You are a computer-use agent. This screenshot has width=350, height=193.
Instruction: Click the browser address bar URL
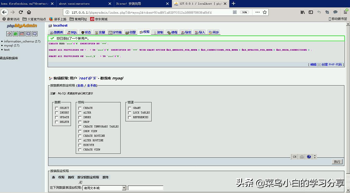pyautogui.click(x=142, y=12)
